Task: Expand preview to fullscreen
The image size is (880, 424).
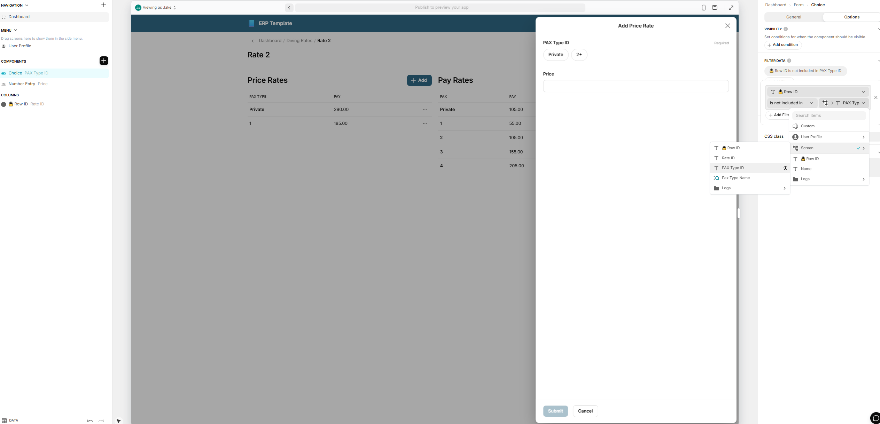Action: (x=731, y=8)
